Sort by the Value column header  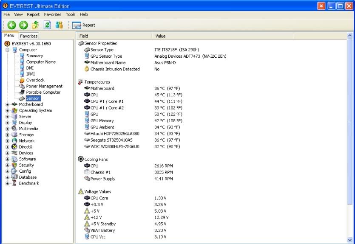pyautogui.click(x=222, y=36)
